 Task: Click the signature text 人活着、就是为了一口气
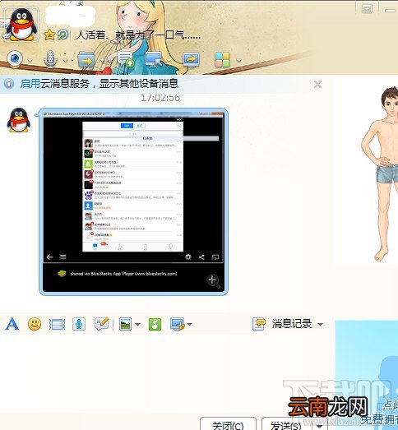(137, 35)
